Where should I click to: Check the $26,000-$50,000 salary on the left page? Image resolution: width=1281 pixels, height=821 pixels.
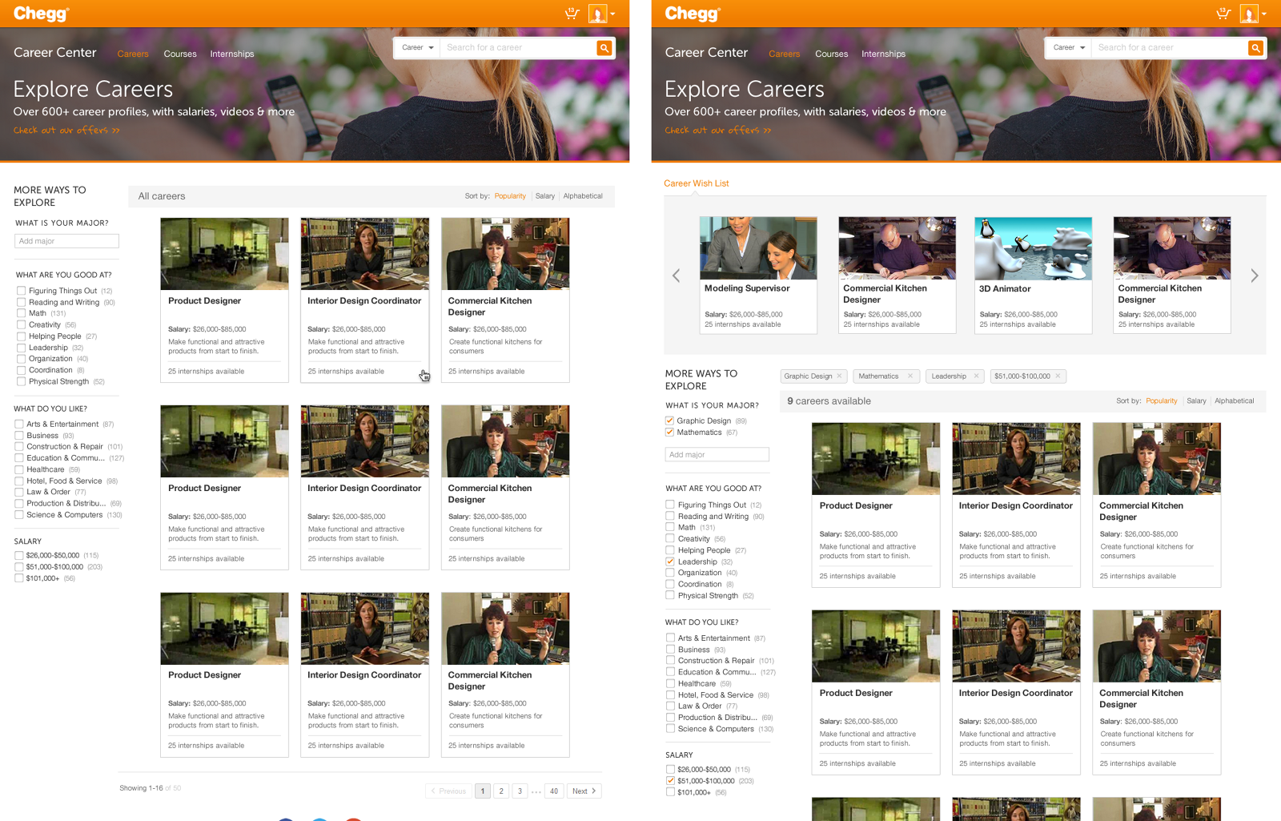[x=18, y=555]
